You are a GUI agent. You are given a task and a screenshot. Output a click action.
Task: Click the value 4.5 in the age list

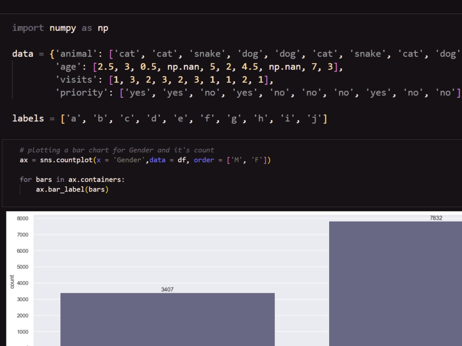click(x=250, y=67)
